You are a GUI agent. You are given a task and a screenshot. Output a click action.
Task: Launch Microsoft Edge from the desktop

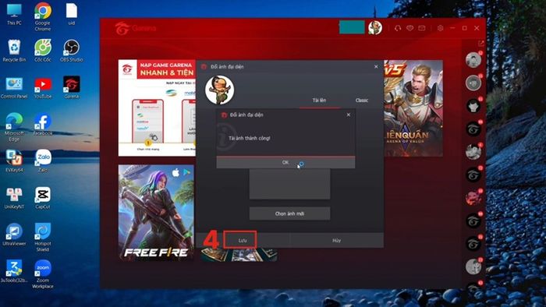coord(14,127)
